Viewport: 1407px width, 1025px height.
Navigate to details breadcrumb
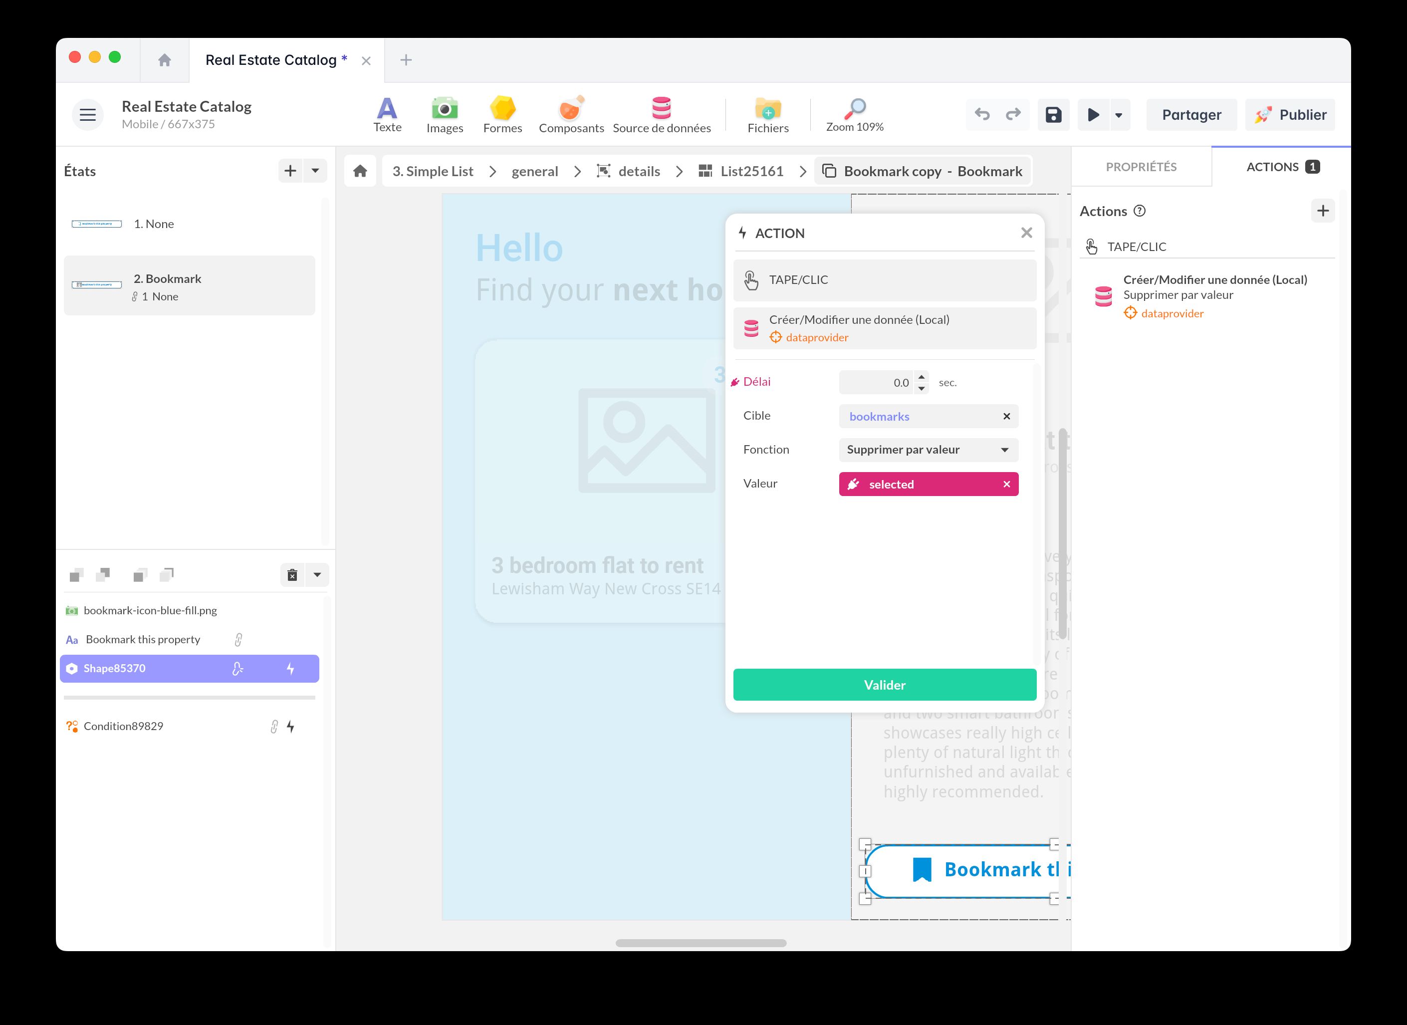(x=629, y=171)
